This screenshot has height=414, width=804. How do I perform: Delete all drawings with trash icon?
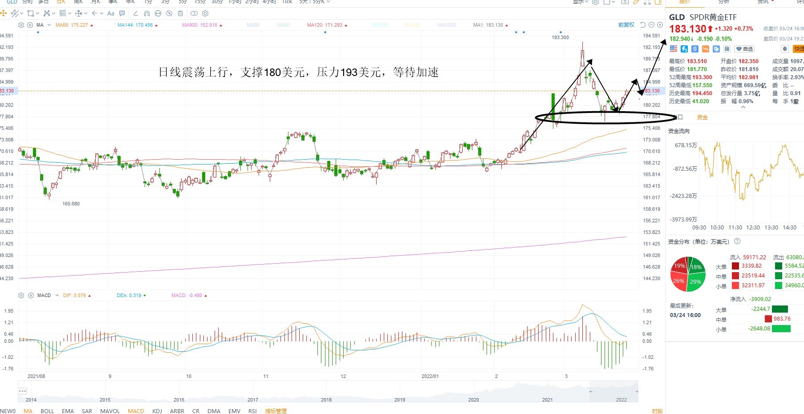[180, 13]
